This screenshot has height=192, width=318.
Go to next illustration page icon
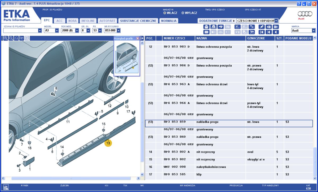276,27
